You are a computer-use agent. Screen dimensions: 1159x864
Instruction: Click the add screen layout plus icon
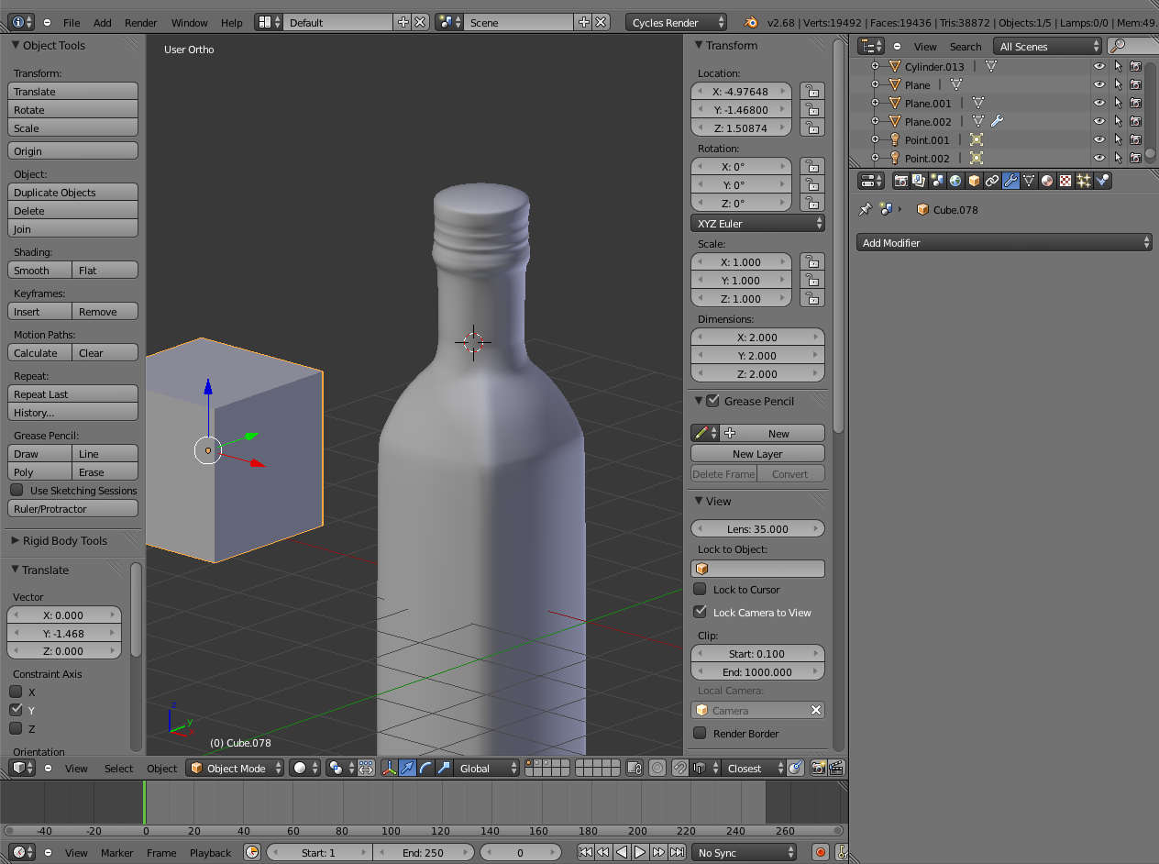[x=403, y=22]
